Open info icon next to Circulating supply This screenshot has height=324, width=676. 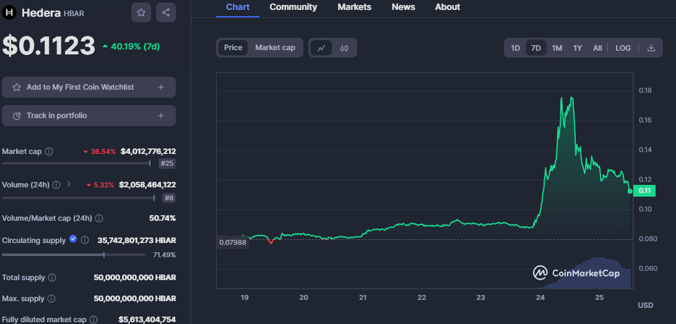coord(85,240)
